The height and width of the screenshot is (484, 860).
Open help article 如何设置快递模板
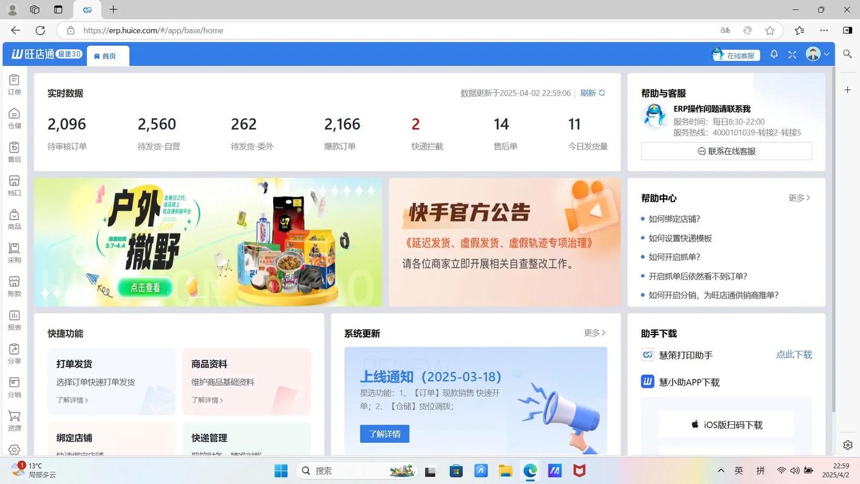point(680,238)
